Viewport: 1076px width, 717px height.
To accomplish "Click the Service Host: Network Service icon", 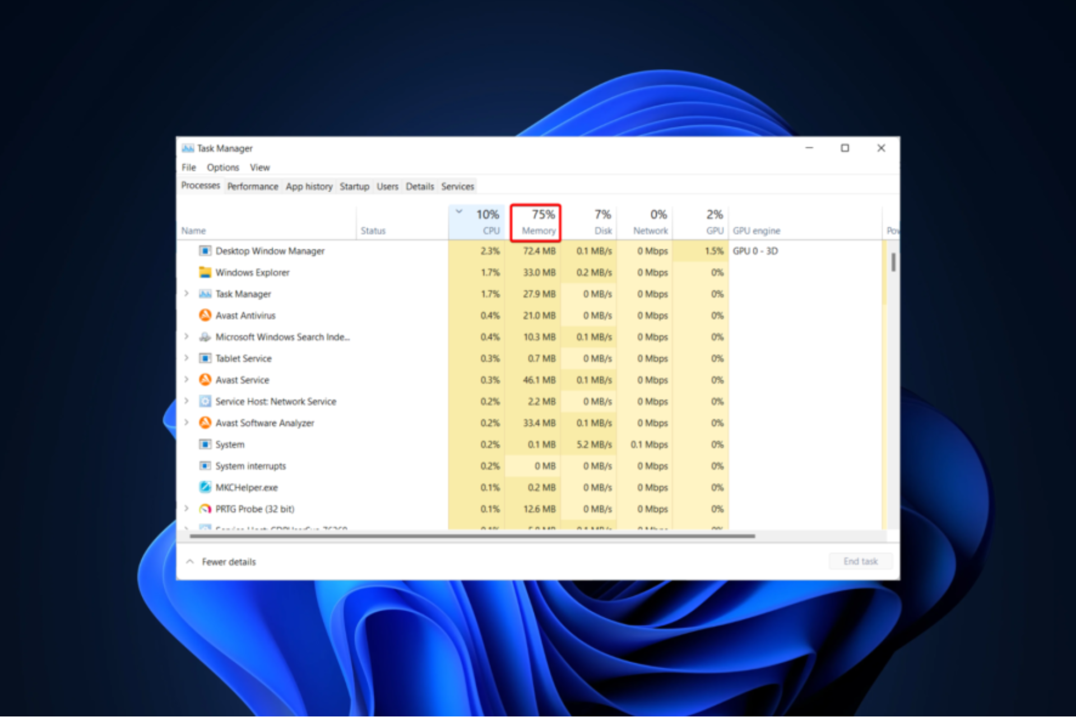I will pyautogui.click(x=205, y=401).
